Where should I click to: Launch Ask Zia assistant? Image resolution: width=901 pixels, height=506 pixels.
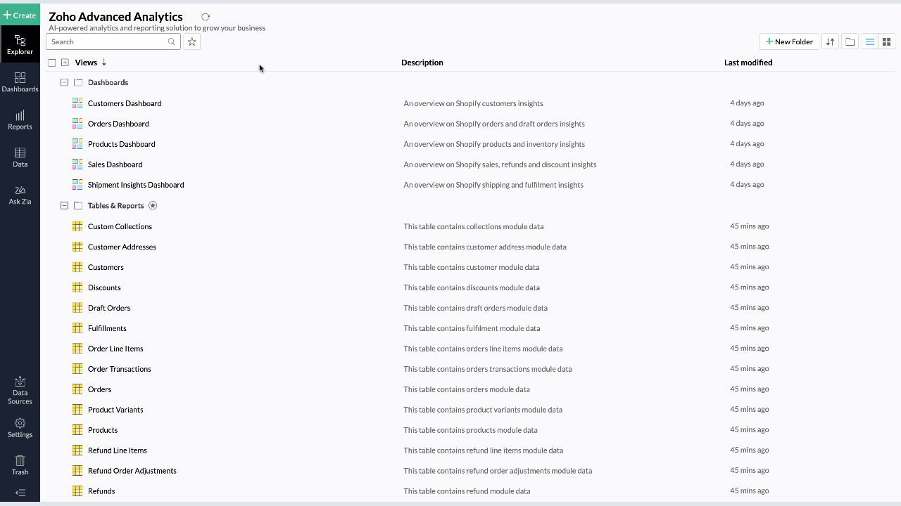tap(20, 195)
